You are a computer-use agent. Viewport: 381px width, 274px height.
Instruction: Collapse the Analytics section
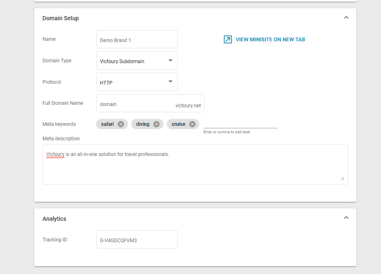[x=346, y=218]
